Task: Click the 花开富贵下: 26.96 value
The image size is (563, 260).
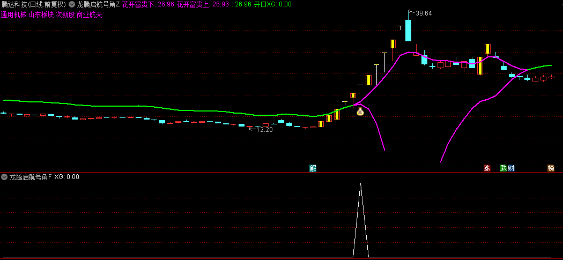Action: pyautogui.click(x=149, y=5)
